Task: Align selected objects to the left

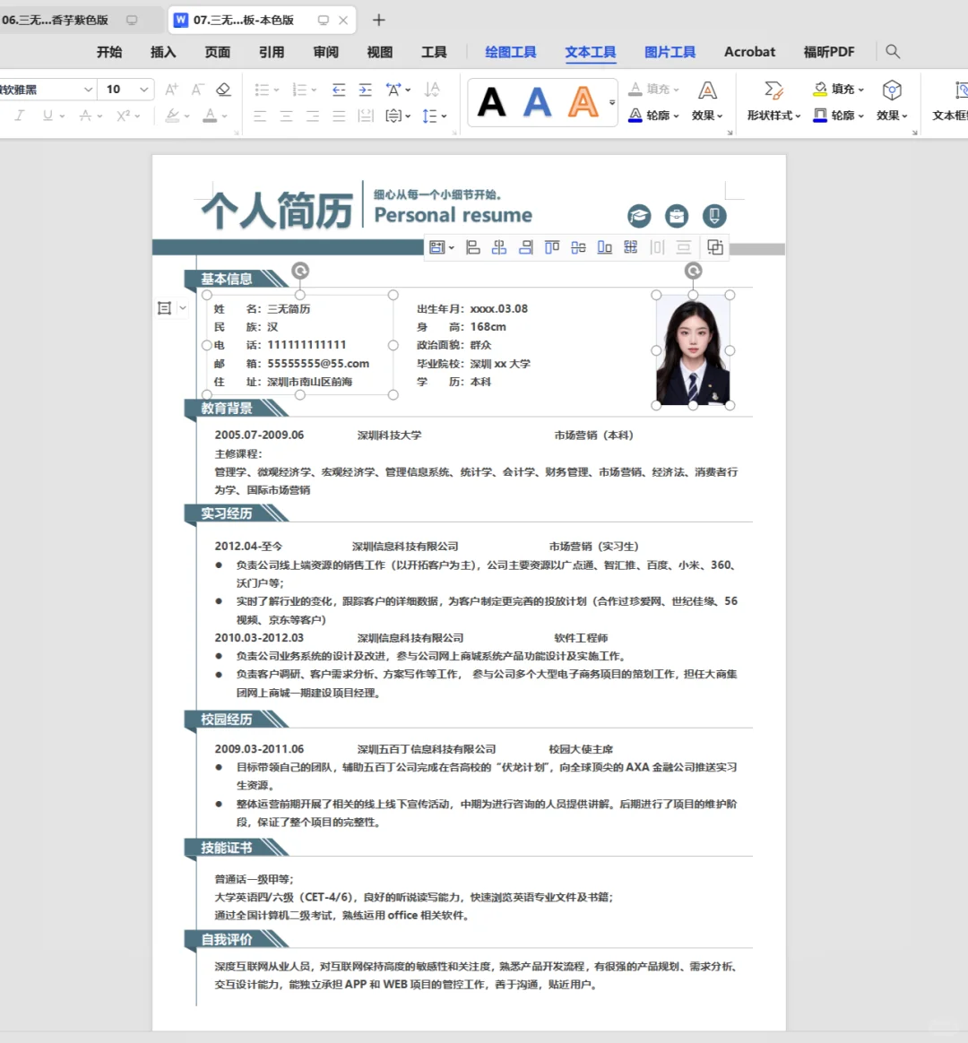Action: tap(473, 247)
